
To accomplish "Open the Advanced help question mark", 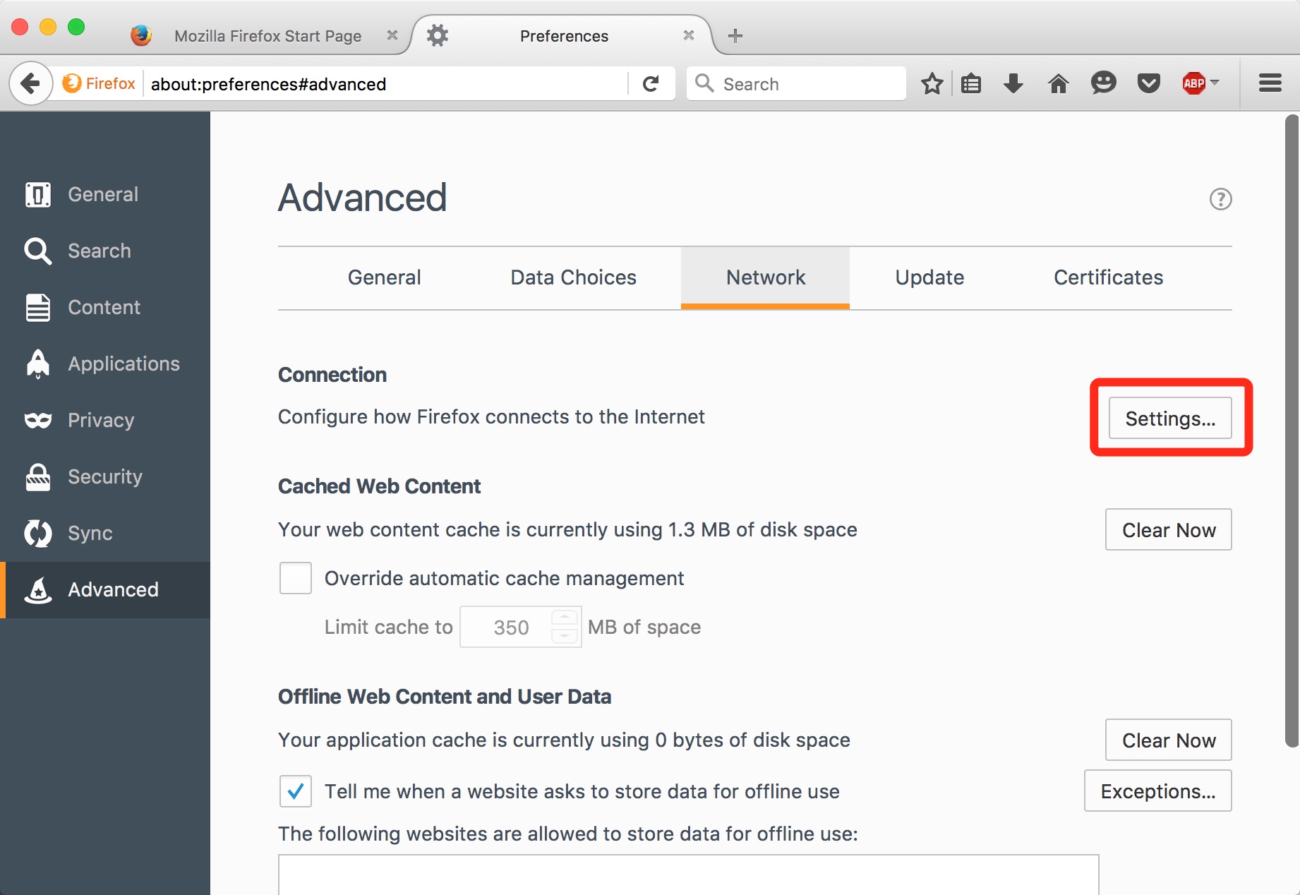I will [1221, 199].
